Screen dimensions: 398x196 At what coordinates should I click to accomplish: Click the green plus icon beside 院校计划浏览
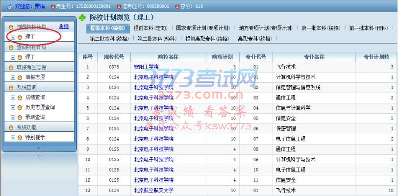[x=82, y=18]
